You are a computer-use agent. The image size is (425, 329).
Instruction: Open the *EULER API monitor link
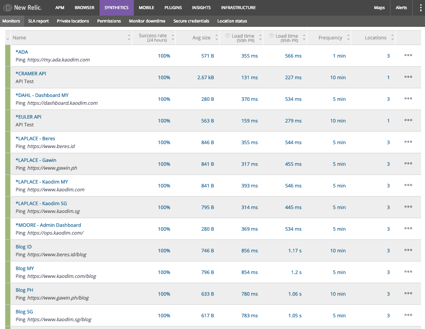tap(29, 117)
